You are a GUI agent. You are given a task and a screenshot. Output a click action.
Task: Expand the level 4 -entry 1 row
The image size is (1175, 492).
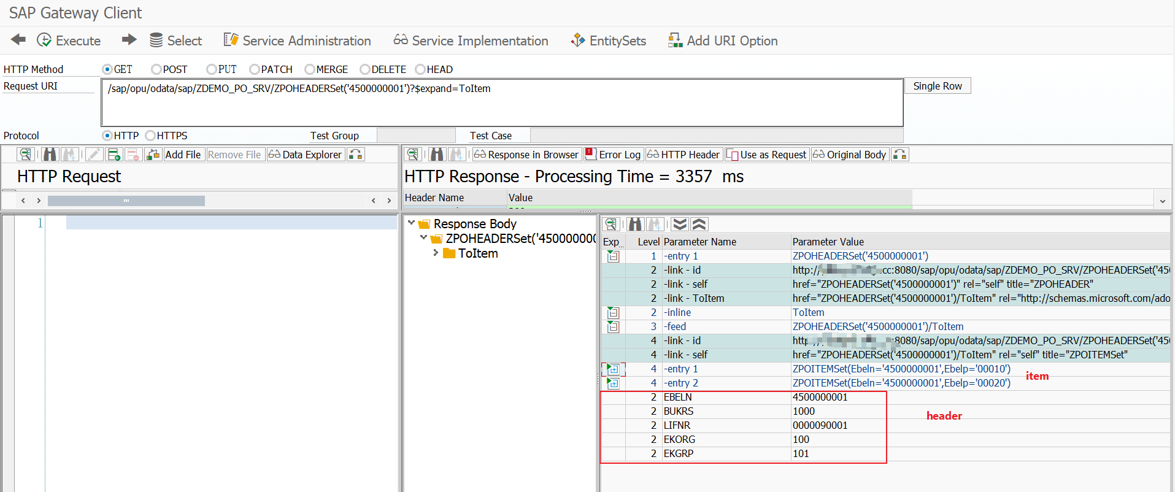[613, 369]
